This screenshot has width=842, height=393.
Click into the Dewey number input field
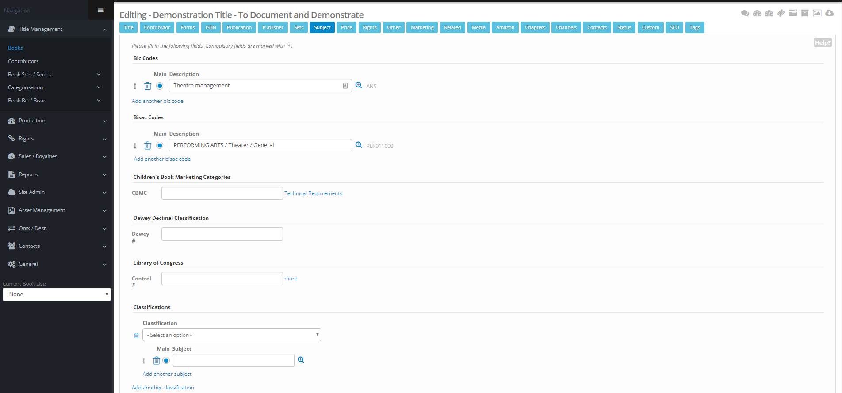(222, 234)
